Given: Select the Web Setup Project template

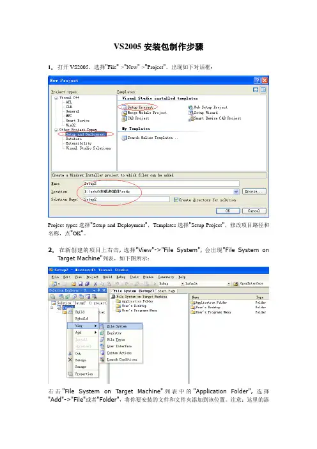Looking at the screenshot, I should [208, 107].
